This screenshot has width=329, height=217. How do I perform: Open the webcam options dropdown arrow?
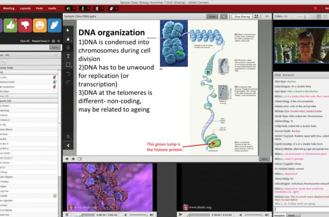pos(103,8)
